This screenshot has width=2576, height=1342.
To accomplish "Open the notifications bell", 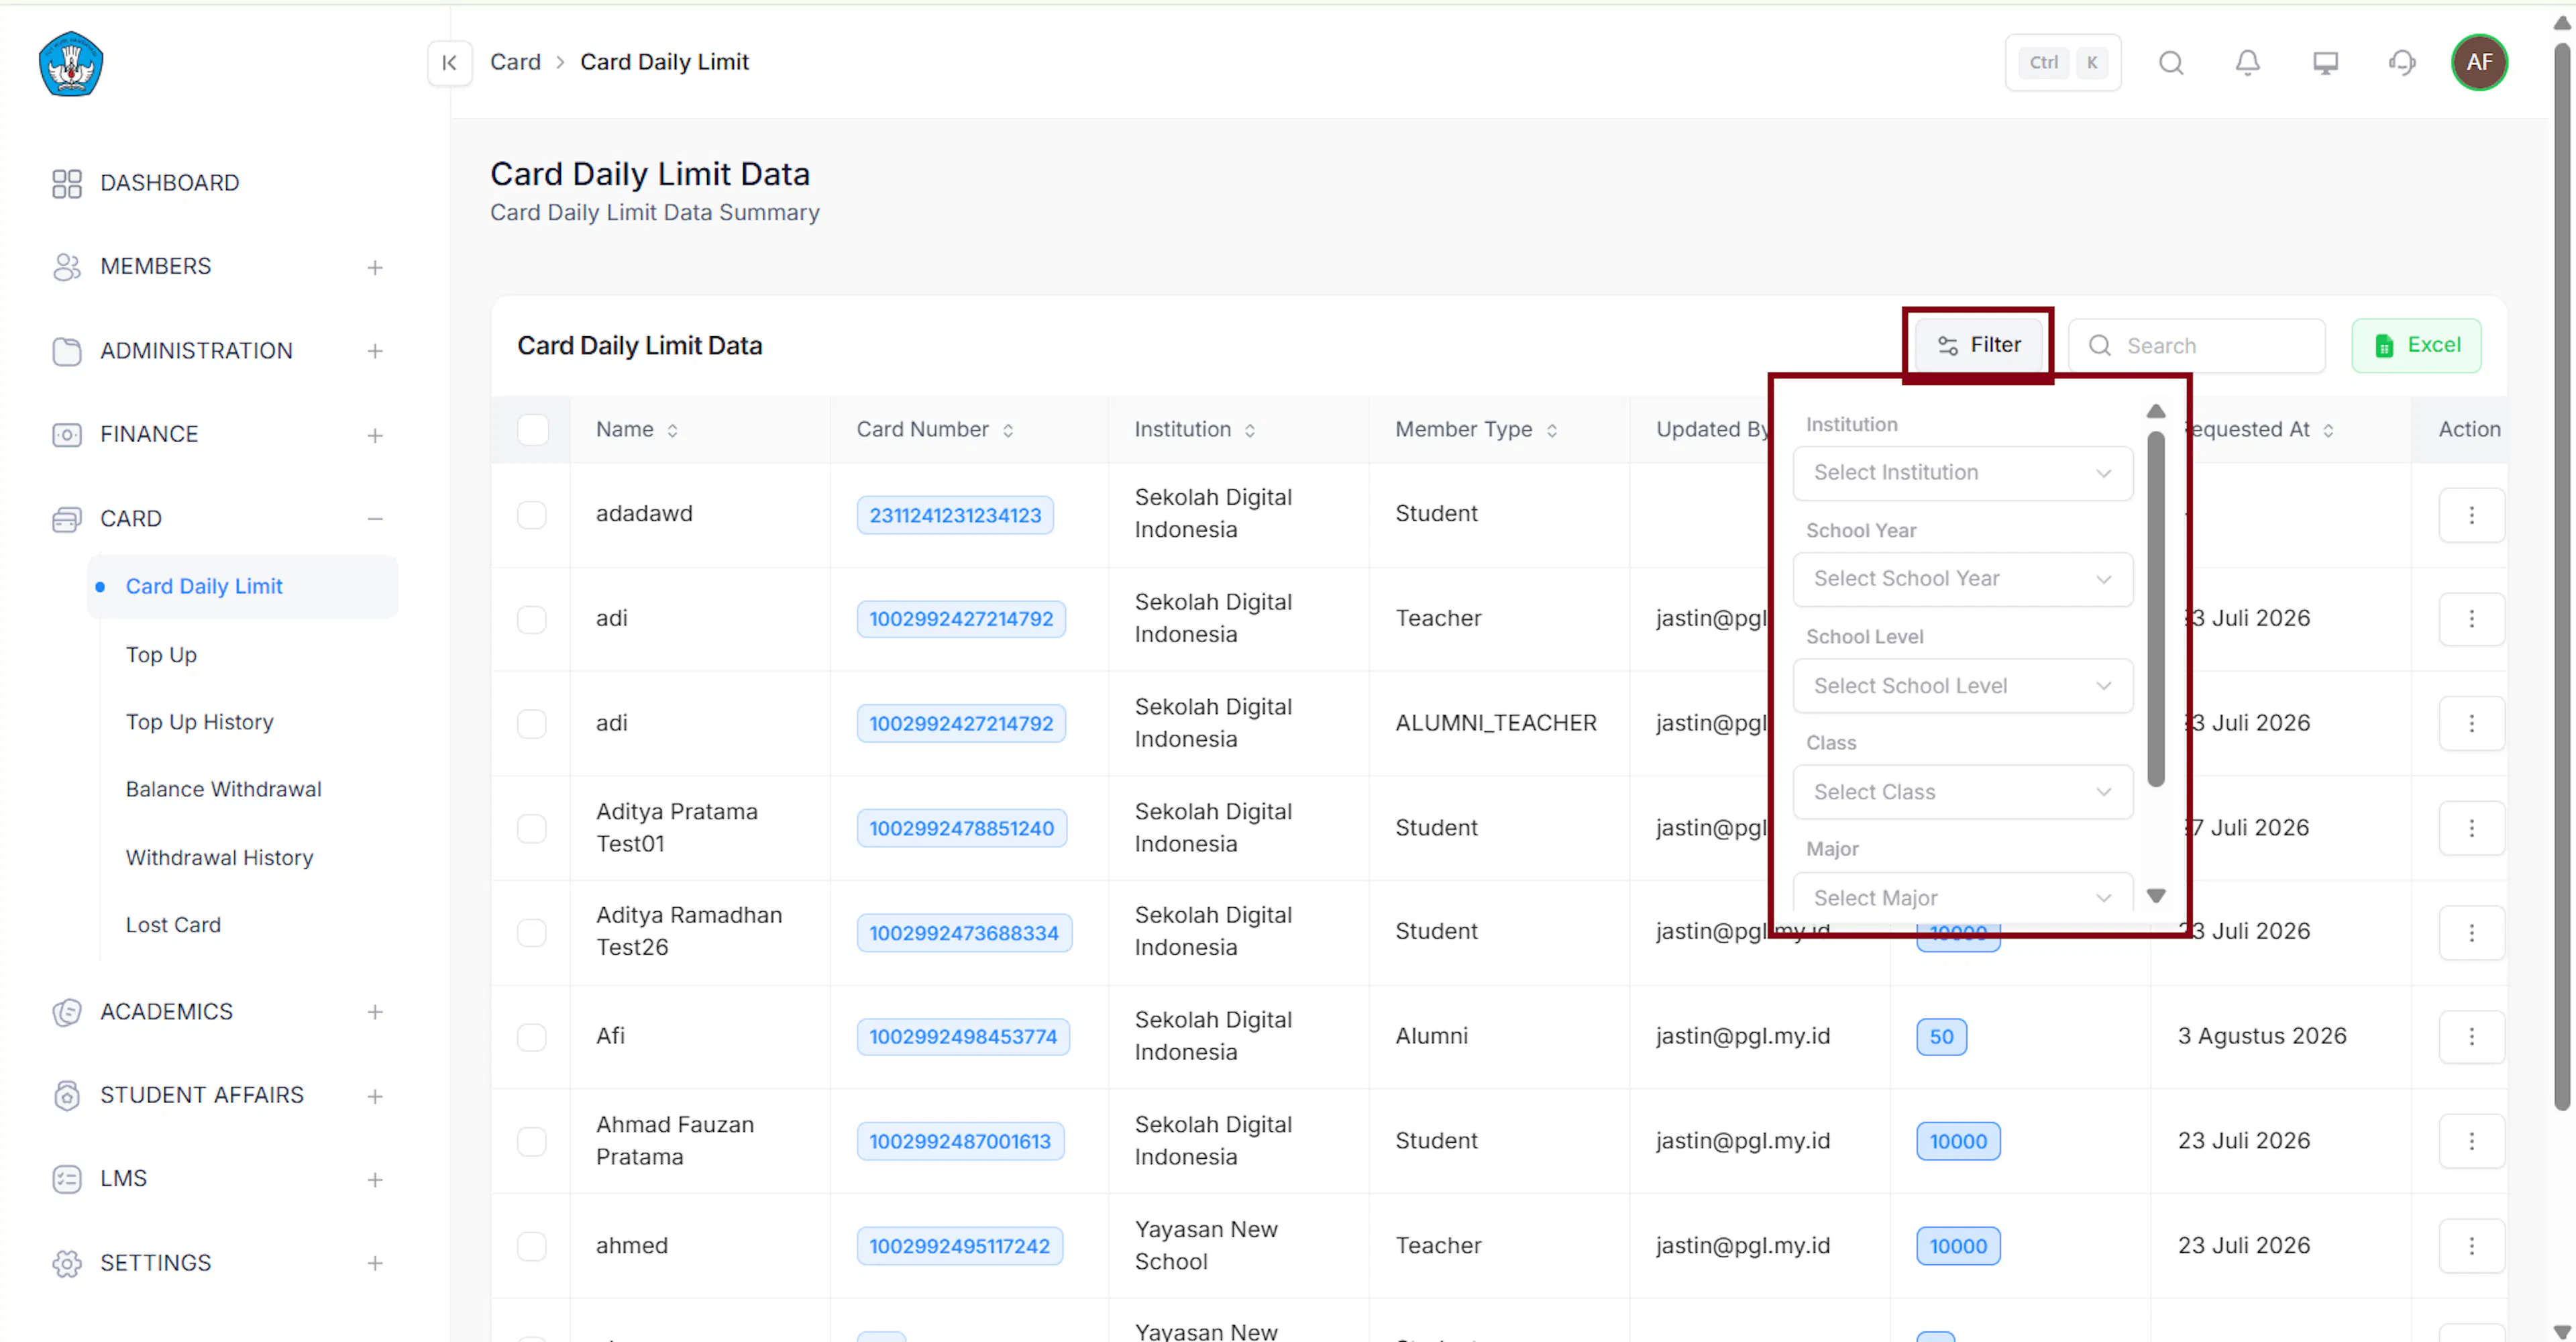I will (2248, 63).
